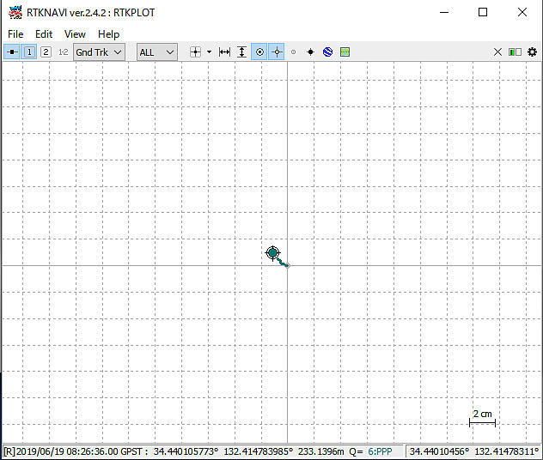Click the fit vertical range icon

point(242,52)
